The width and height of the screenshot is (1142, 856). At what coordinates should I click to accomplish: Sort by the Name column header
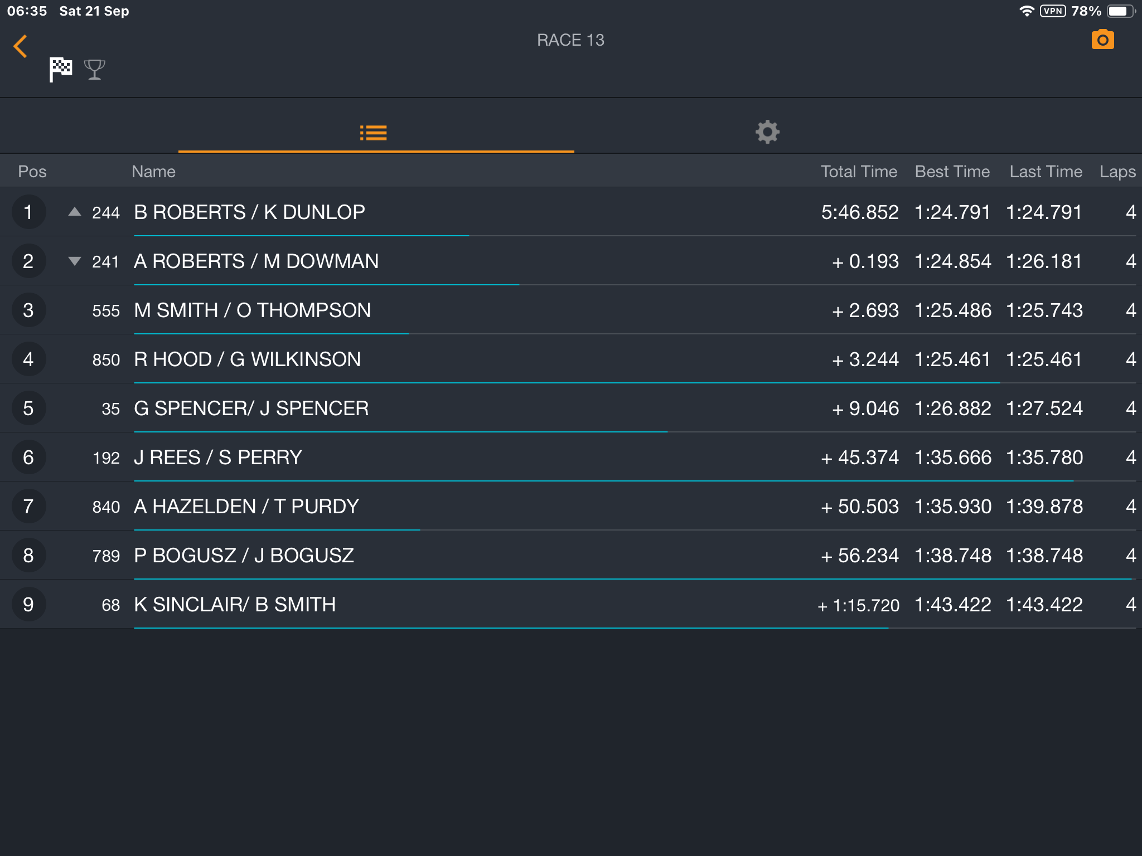153,172
